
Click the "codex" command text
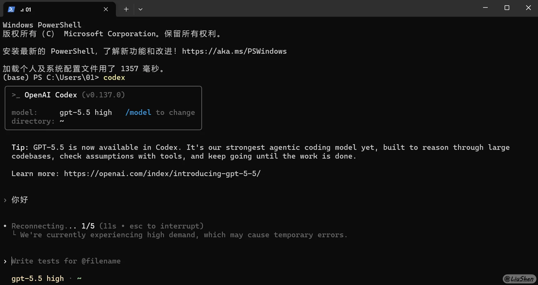pyautogui.click(x=114, y=77)
